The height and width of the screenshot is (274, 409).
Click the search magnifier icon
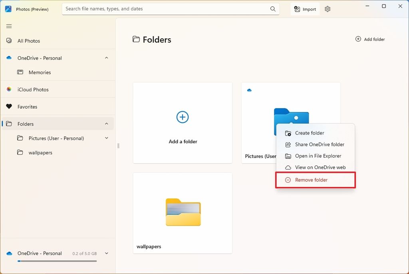coord(273,9)
